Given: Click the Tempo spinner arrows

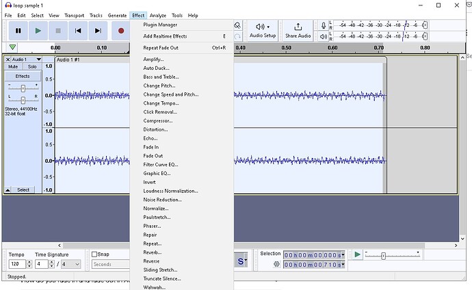Looking at the screenshot, I should coord(29,264).
